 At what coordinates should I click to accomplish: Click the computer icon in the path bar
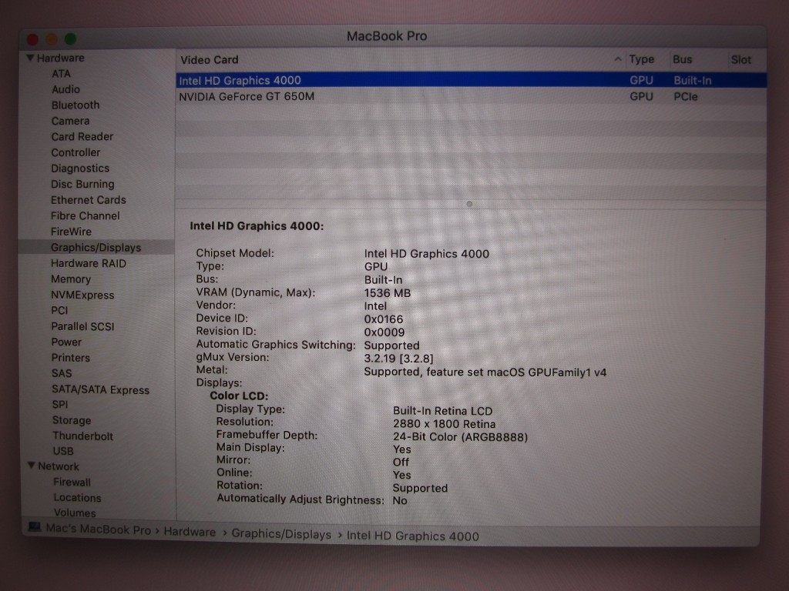[34, 527]
